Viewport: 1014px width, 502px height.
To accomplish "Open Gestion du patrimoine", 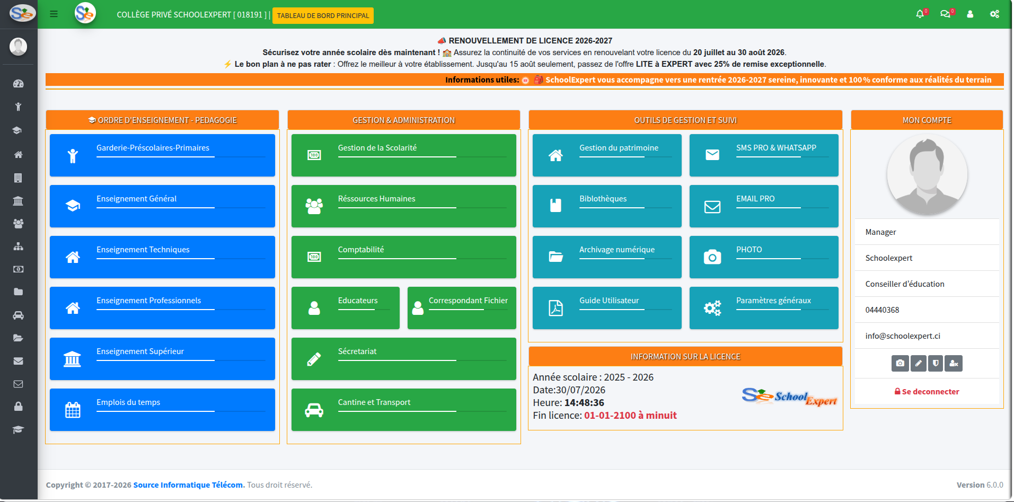I will 607,155.
